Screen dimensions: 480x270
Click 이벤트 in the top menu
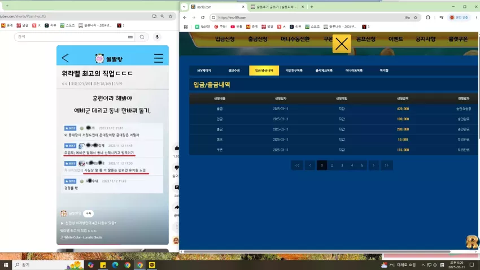(x=395, y=39)
